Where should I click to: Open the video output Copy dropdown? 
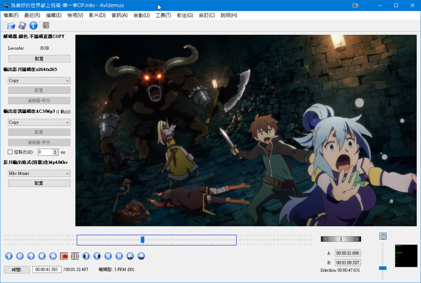point(39,81)
